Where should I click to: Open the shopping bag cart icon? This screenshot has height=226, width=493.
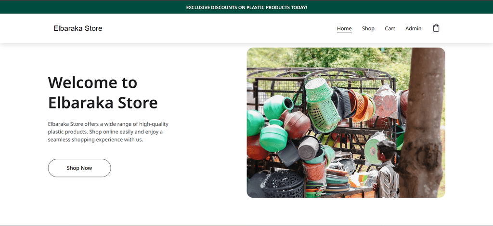coord(436,28)
